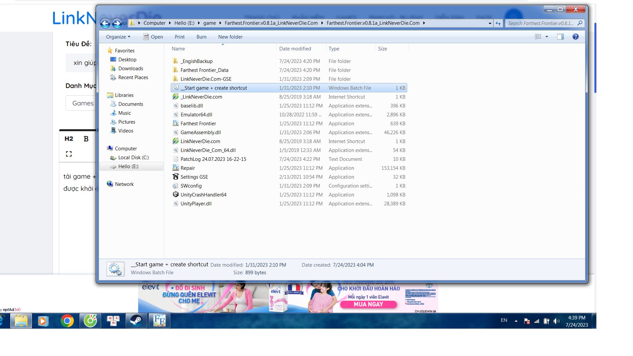Viewport: 633px width, 356px height.
Task: Click the New folder button
Action: click(230, 37)
